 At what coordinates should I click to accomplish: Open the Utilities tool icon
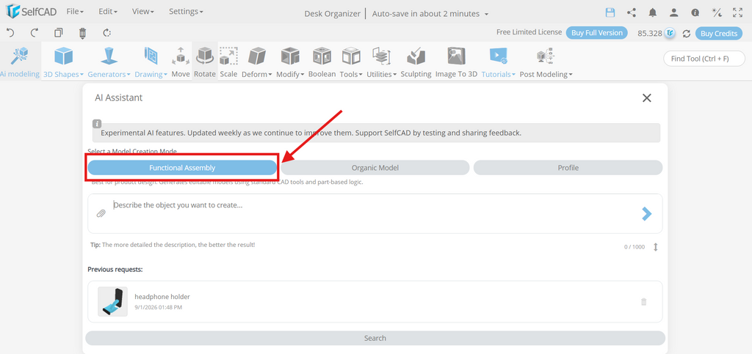(382, 56)
